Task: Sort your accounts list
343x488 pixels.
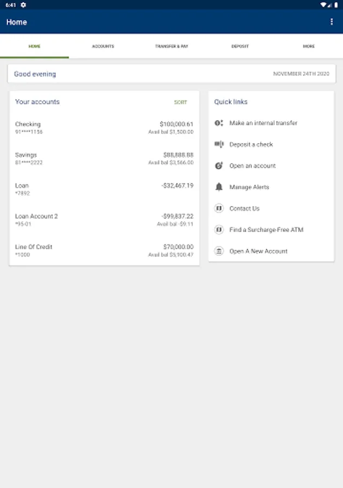Action: click(x=180, y=102)
